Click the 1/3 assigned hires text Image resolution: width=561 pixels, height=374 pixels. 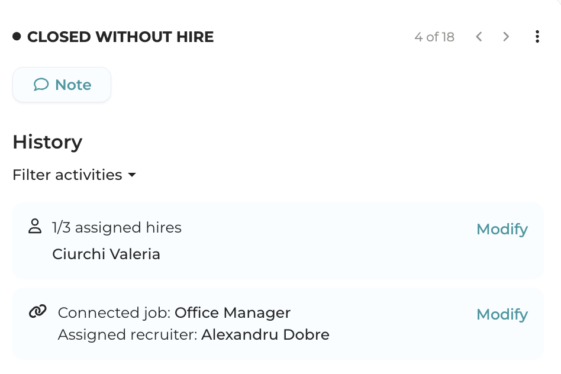(x=117, y=227)
